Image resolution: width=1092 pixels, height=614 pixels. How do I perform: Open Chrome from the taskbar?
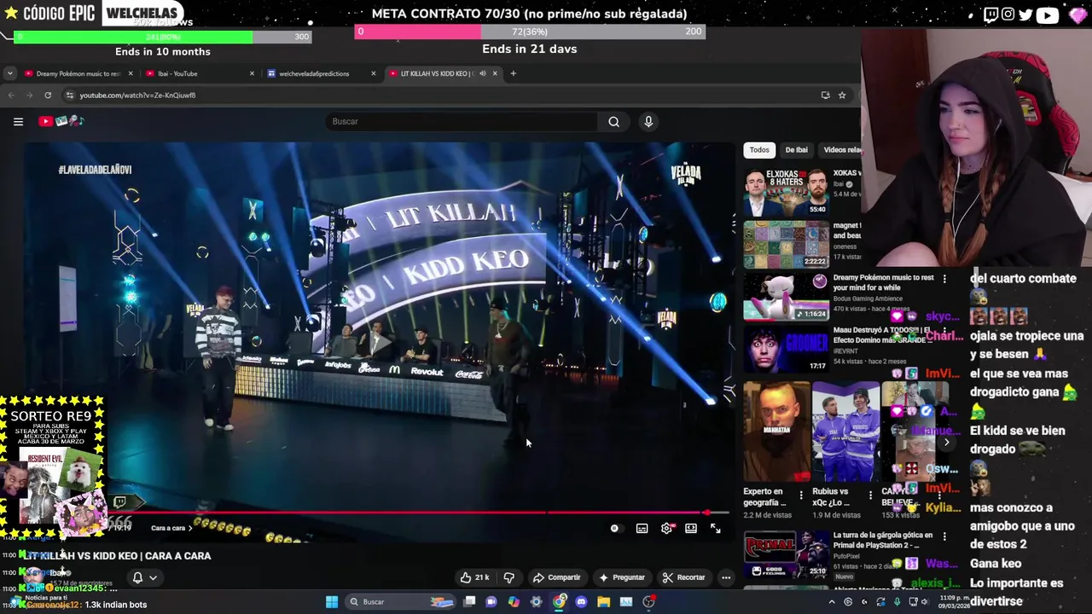(559, 602)
